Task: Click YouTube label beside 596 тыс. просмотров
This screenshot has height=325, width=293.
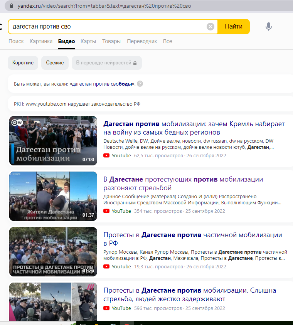Action: [x=121, y=308]
